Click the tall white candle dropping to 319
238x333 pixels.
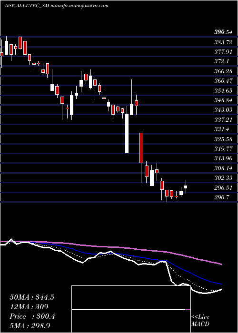127,133
